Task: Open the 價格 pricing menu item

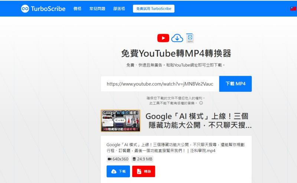Action: [77, 9]
